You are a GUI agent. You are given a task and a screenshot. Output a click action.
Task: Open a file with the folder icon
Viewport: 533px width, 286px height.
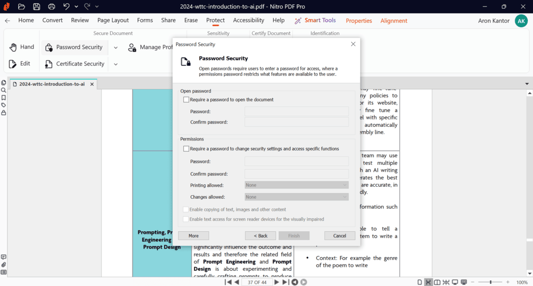[21, 6]
